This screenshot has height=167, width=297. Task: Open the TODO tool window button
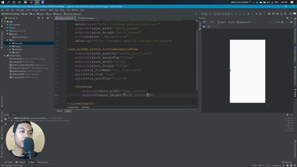[x=9, y=162]
